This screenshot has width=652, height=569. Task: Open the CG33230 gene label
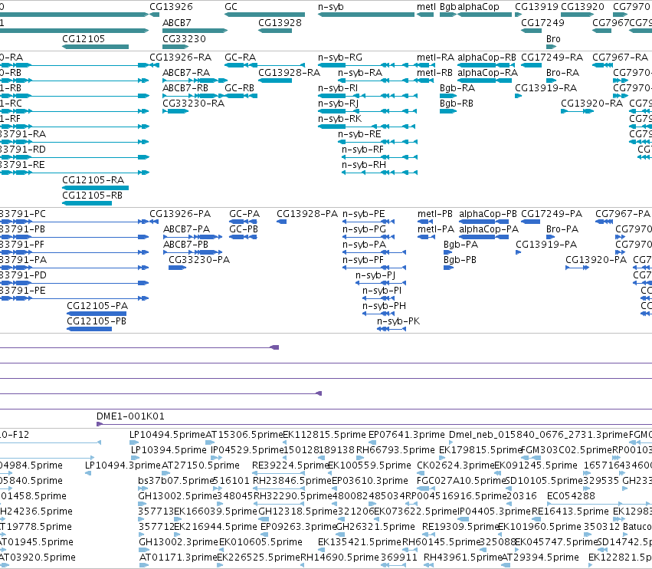pos(184,38)
